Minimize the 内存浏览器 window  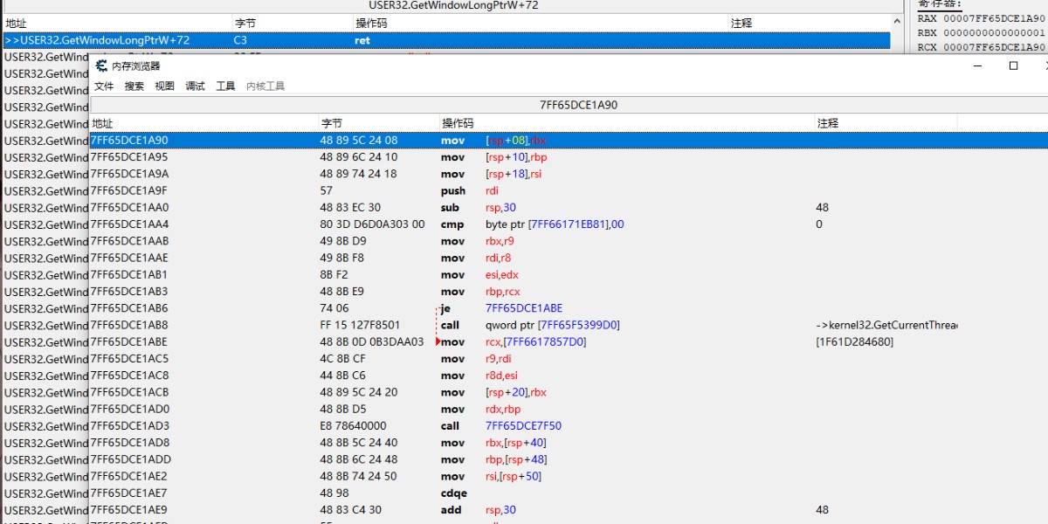[x=978, y=66]
